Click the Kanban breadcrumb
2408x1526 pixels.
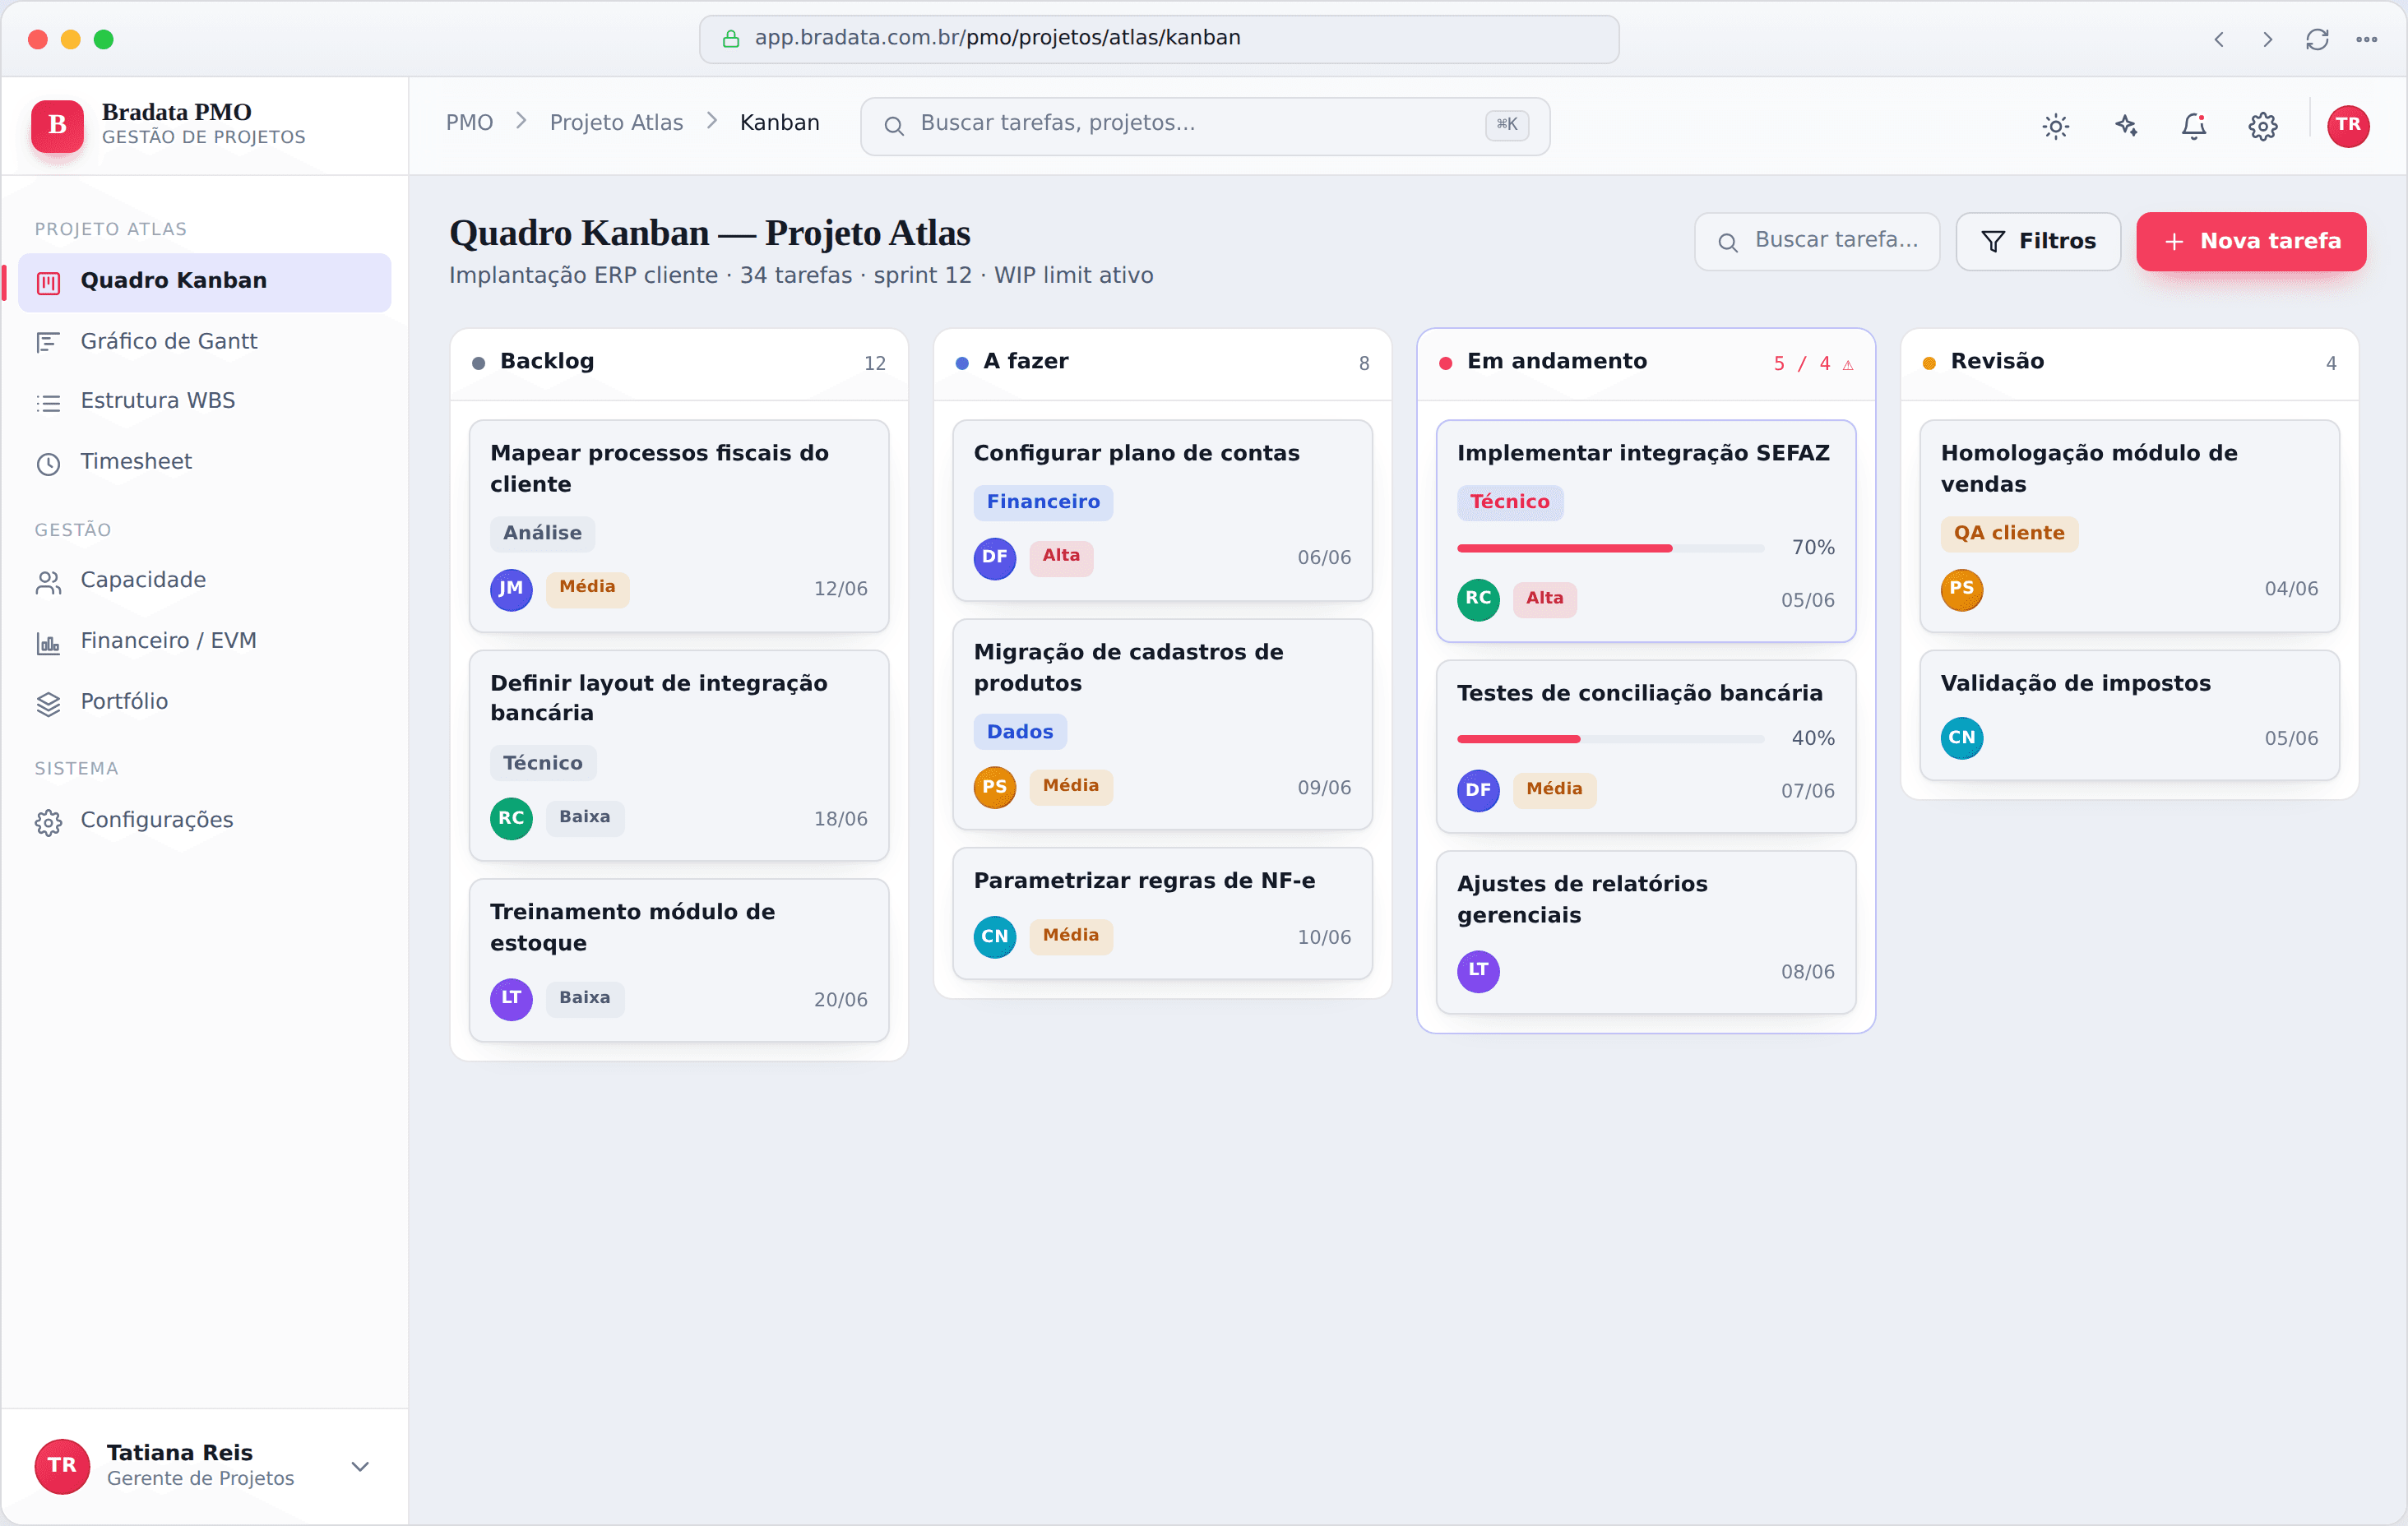tap(779, 123)
